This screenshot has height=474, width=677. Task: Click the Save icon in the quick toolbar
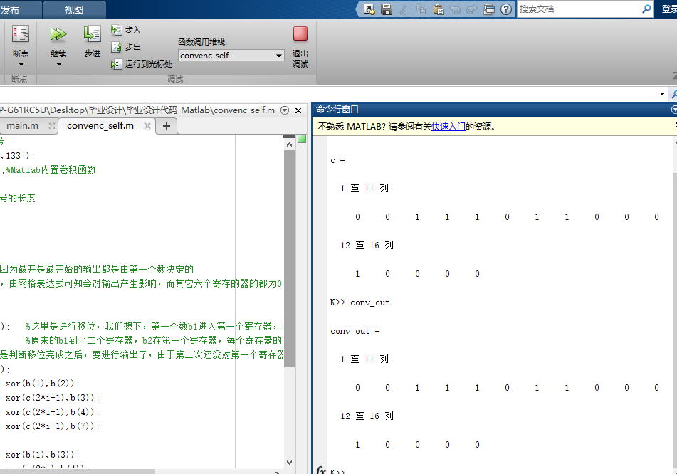pyautogui.click(x=387, y=9)
